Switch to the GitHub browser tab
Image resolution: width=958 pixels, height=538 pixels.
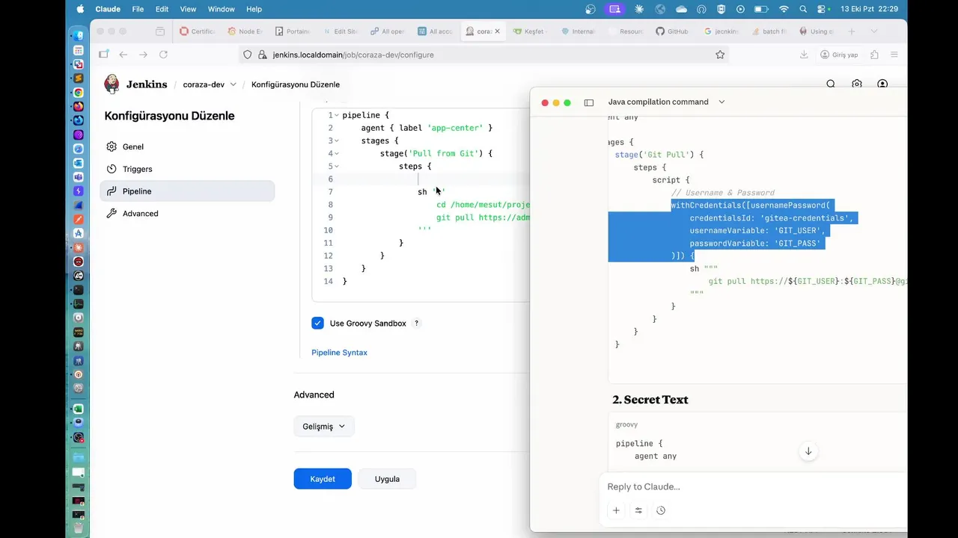[x=671, y=31]
